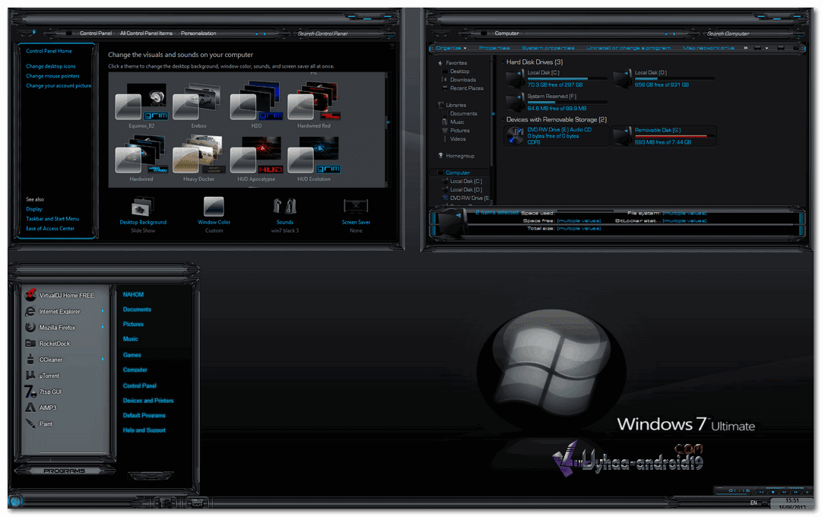The height and width of the screenshot is (517, 822).
Task: Click System properties toolbar item
Action: tap(547, 48)
